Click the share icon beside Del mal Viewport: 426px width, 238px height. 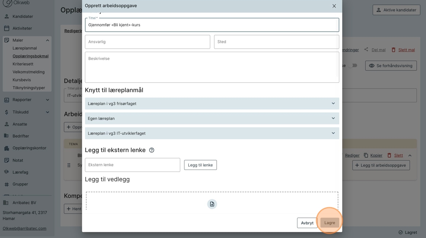366,49
